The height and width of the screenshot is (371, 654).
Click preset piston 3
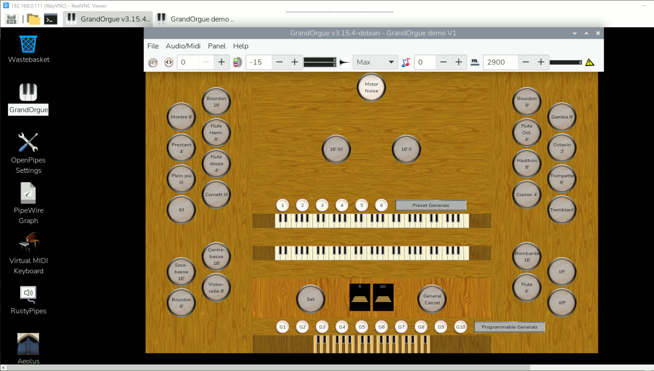[322, 205]
